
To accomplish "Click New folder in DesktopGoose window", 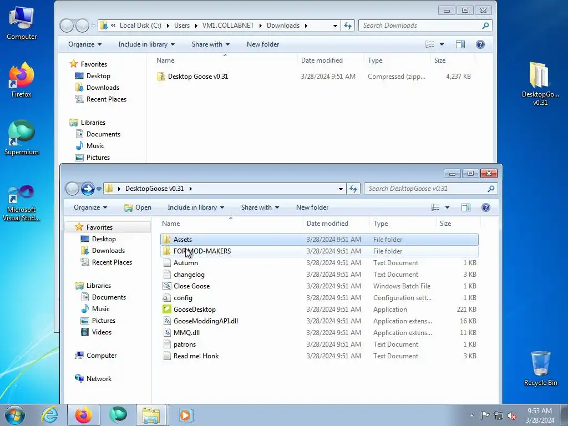I will click(312, 207).
